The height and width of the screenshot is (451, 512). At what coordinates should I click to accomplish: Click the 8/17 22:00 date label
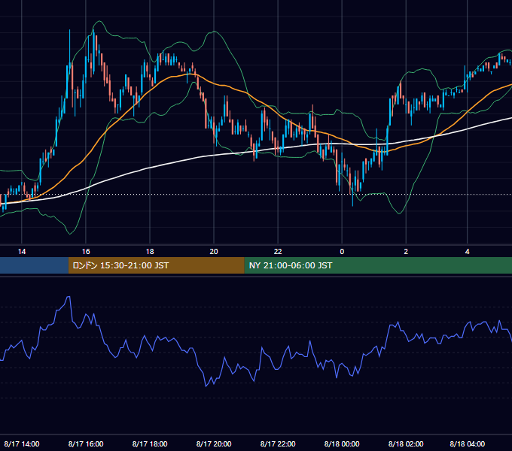(x=278, y=443)
